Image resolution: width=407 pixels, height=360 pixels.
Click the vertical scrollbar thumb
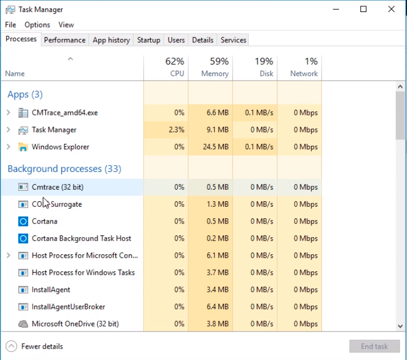point(400,115)
